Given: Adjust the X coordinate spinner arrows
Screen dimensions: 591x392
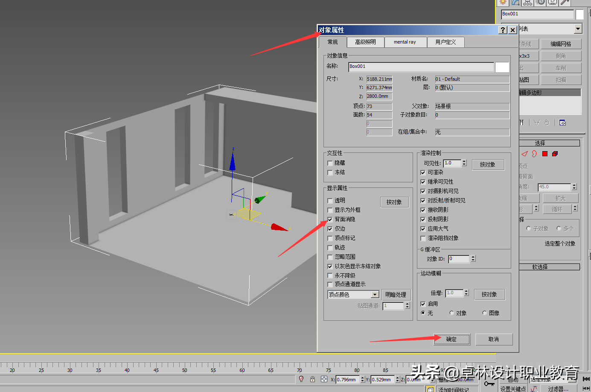Looking at the screenshot, I should click(362, 379).
